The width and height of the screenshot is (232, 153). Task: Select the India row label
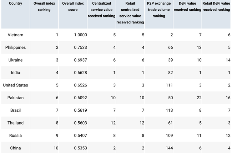click(x=15, y=73)
